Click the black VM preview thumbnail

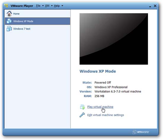pyautogui.click(x=114, y=39)
